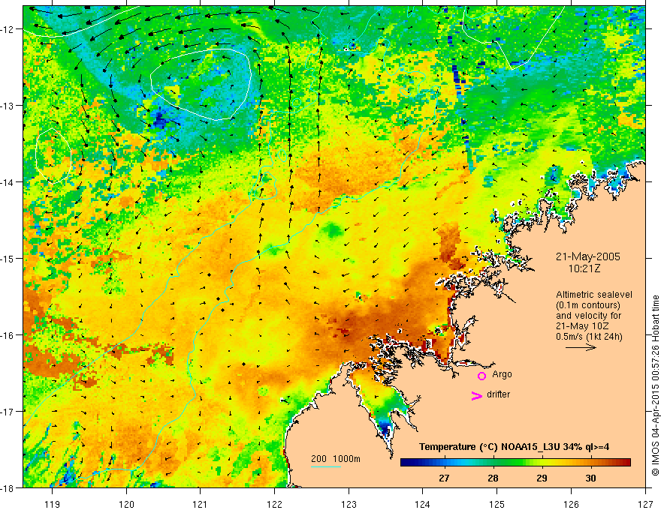The height and width of the screenshot is (510, 661).
Task: Click the longitude 125 axis label
Action: pyautogui.click(x=497, y=504)
